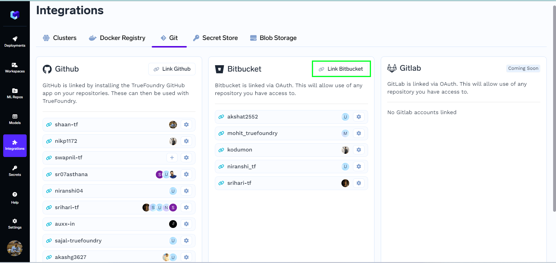Open settings gear for shaan-tf

click(x=186, y=125)
